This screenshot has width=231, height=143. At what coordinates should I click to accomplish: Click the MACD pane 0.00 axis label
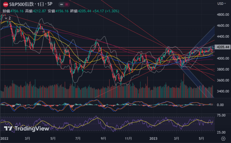220,105
